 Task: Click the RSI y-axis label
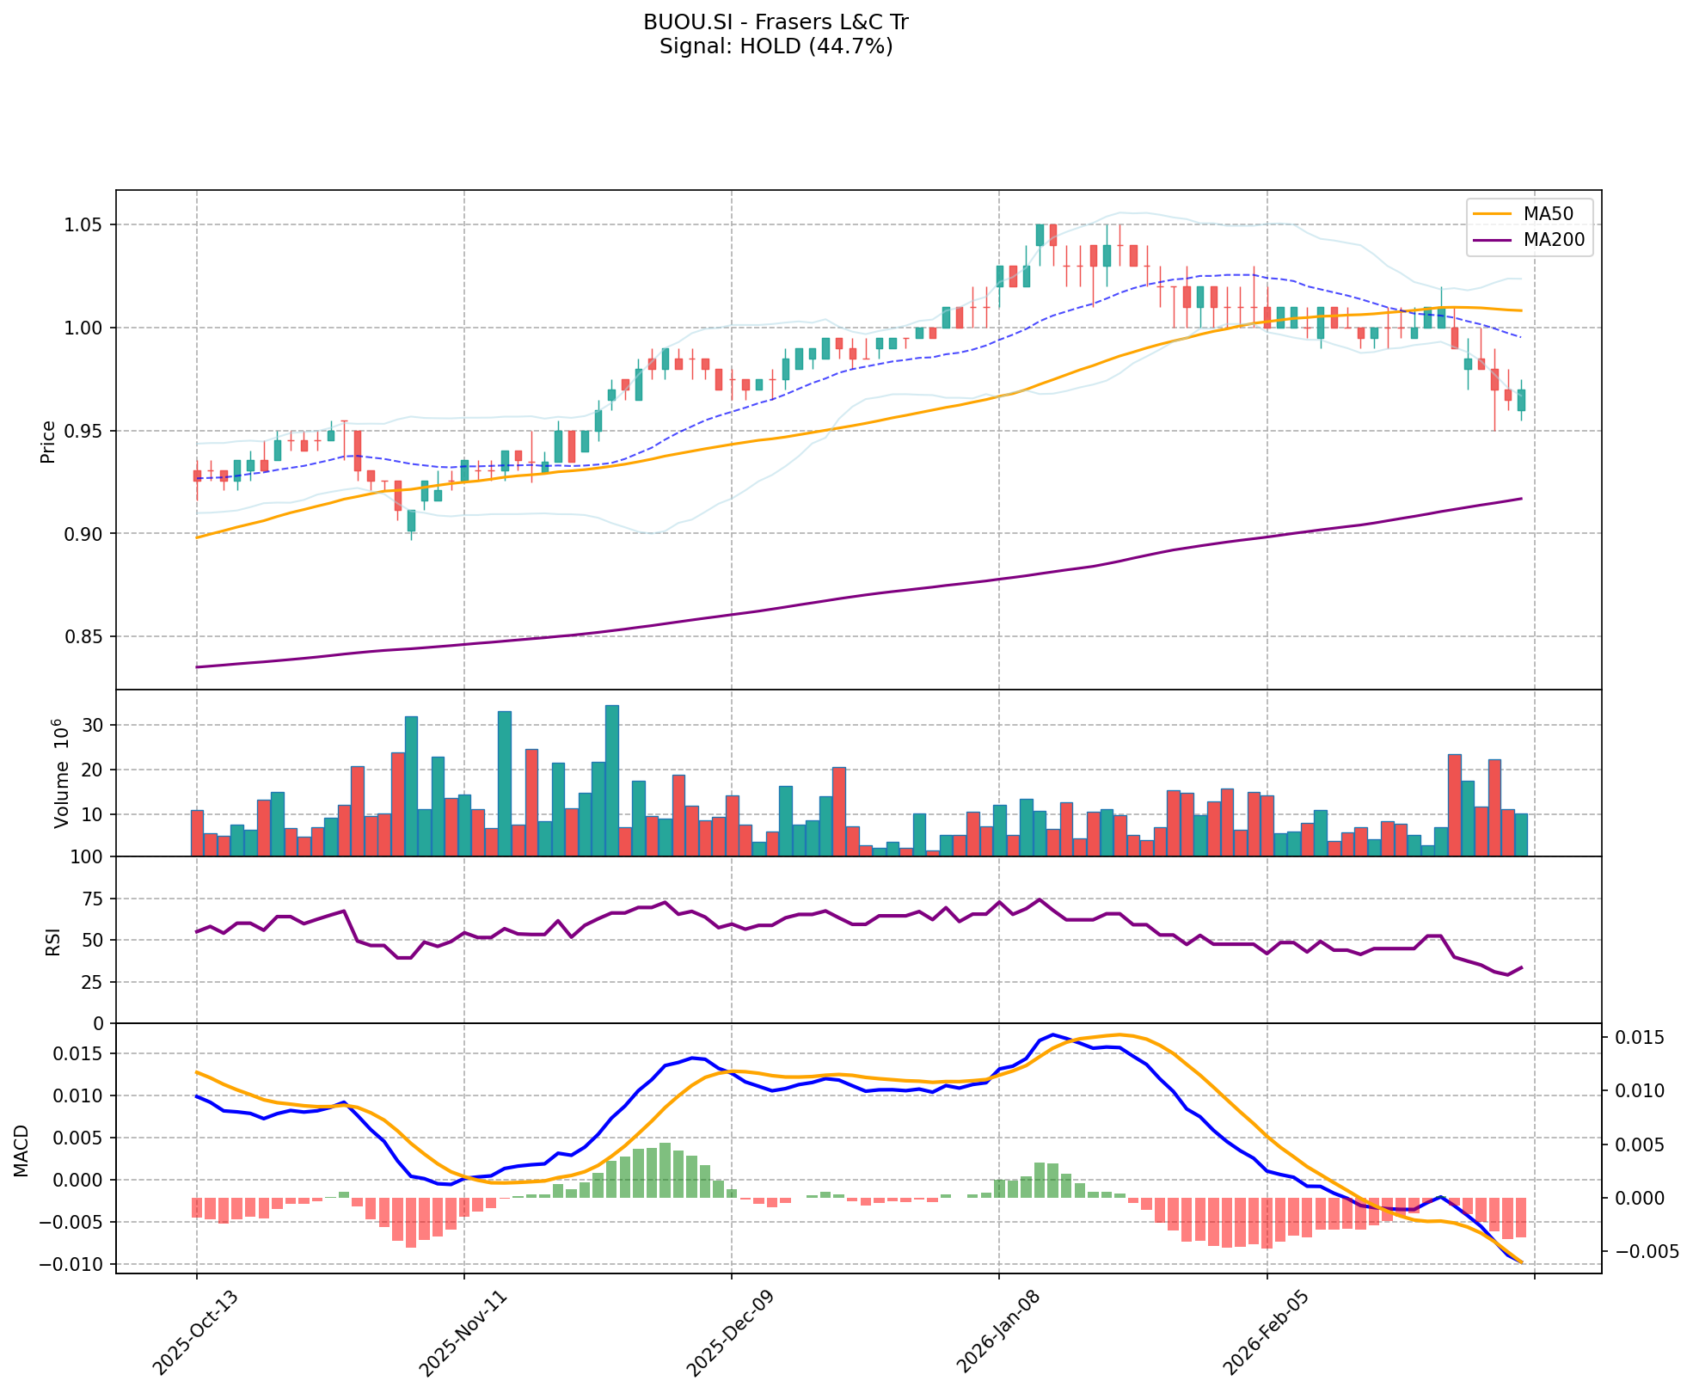coord(53,941)
